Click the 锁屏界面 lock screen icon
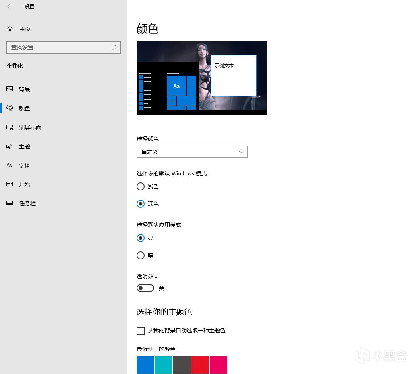 tap(10, 127)
